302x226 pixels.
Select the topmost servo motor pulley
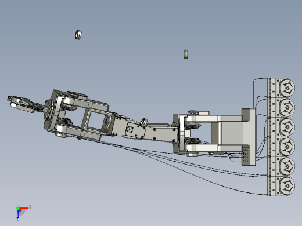[x=287, y=88]
